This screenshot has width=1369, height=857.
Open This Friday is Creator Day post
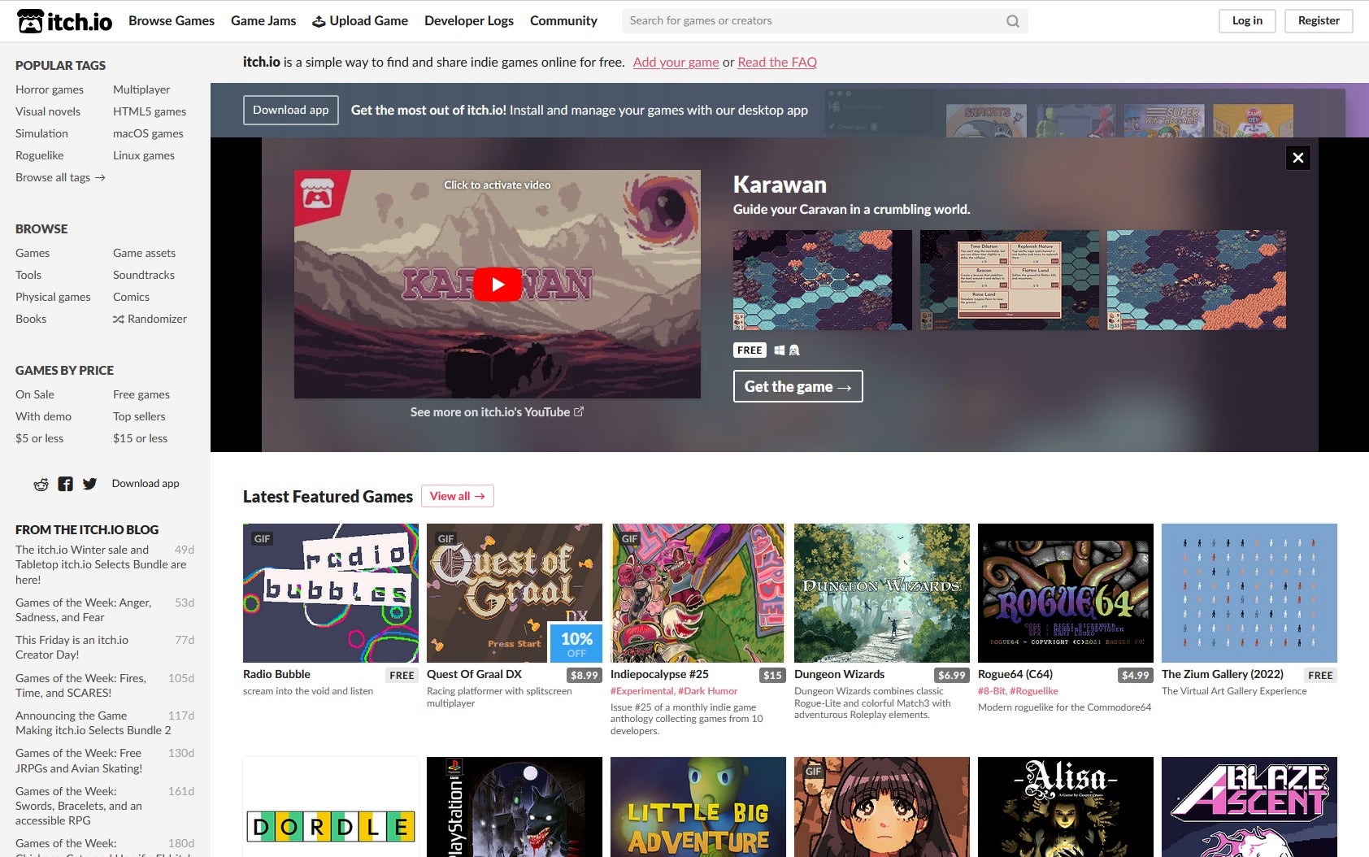pos(72,647)
